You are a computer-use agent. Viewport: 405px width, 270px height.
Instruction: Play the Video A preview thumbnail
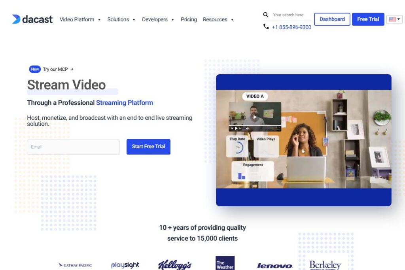pyautogui.click(x=255, y=117)
